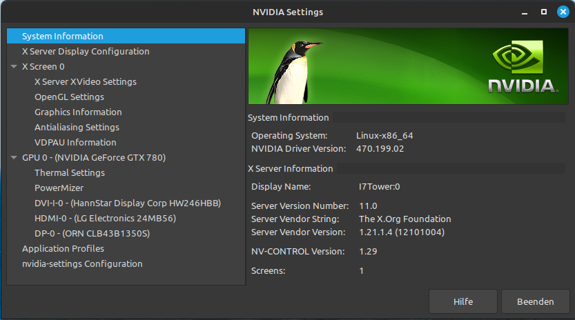Click the driver version 470.199.02
Viewport: 575px width, 320px height.
(x=380, y=149)
